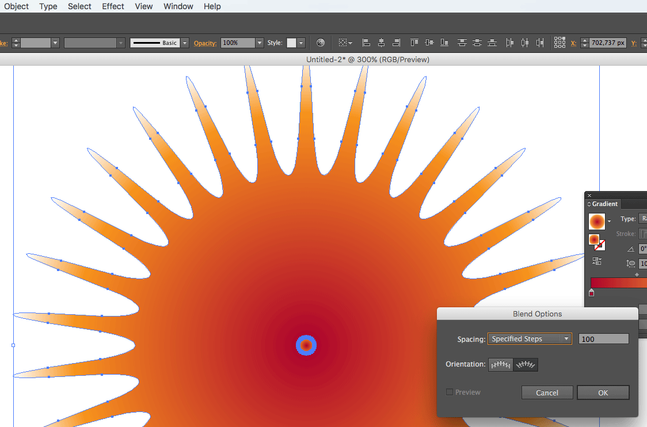647x427 pixels.
Task: Click OK in Blend Options dialog
Action: click(603, 392)
